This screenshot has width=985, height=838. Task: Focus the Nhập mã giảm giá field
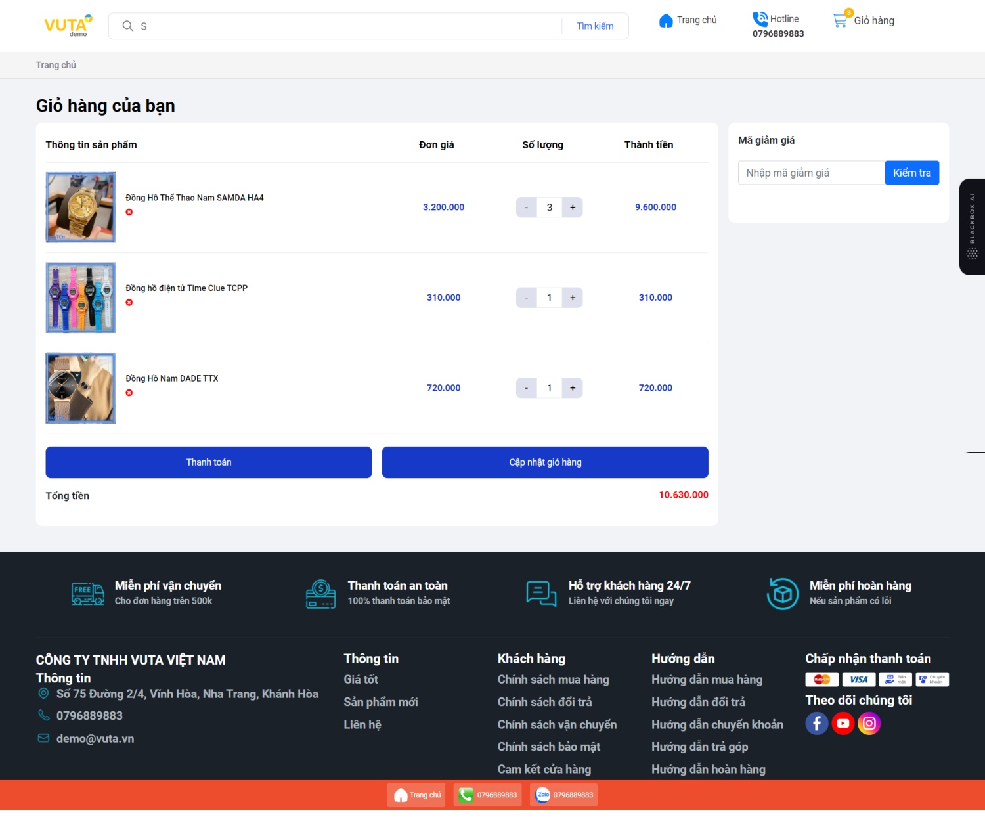pos(812,173)
